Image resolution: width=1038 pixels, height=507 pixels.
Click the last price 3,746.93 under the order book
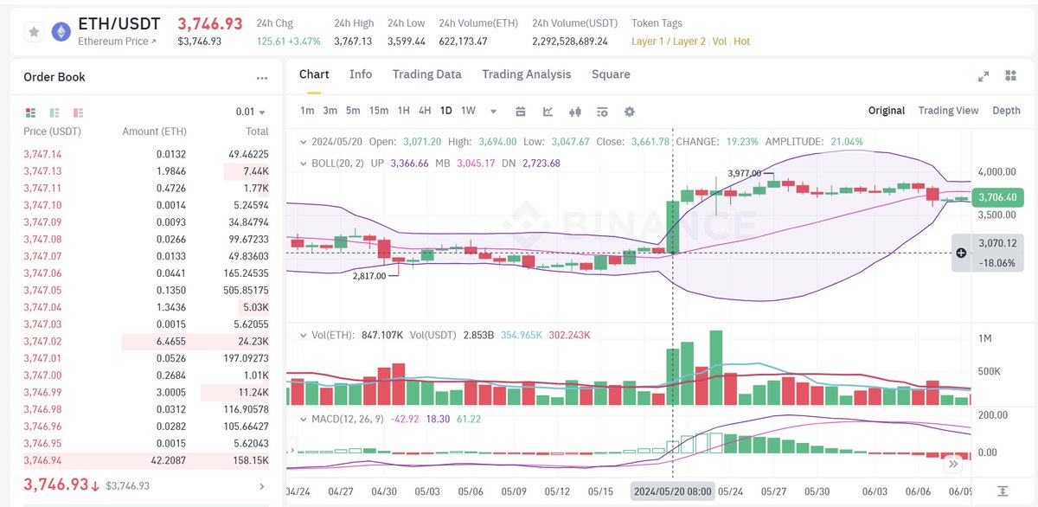[x=56, y=485]
